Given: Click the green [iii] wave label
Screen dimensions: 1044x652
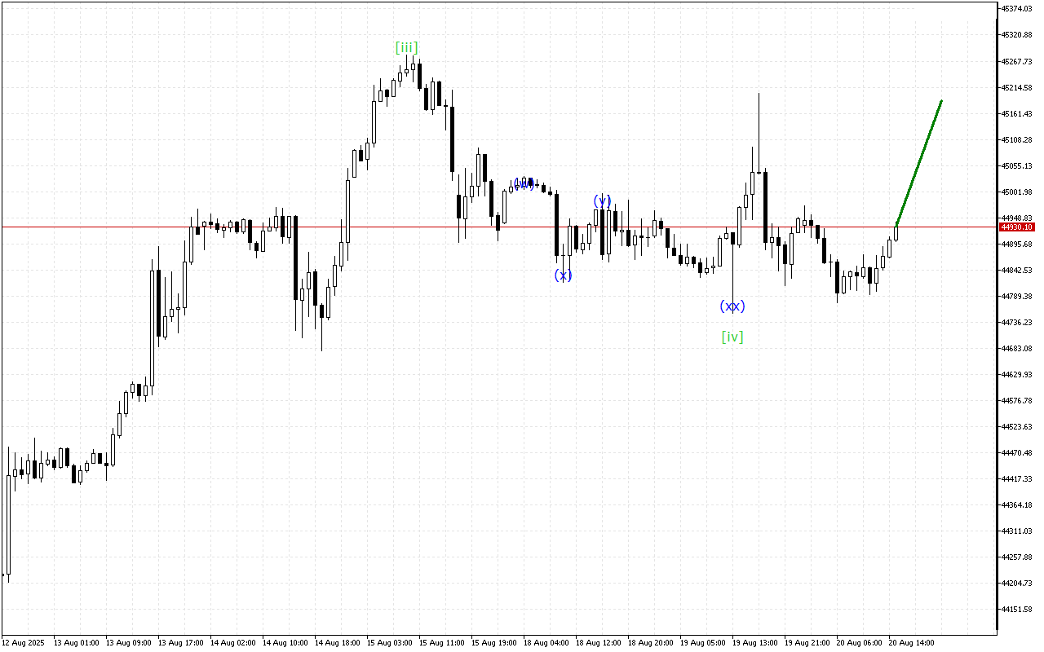Looking at the screenshot, I should pos(406,47).
